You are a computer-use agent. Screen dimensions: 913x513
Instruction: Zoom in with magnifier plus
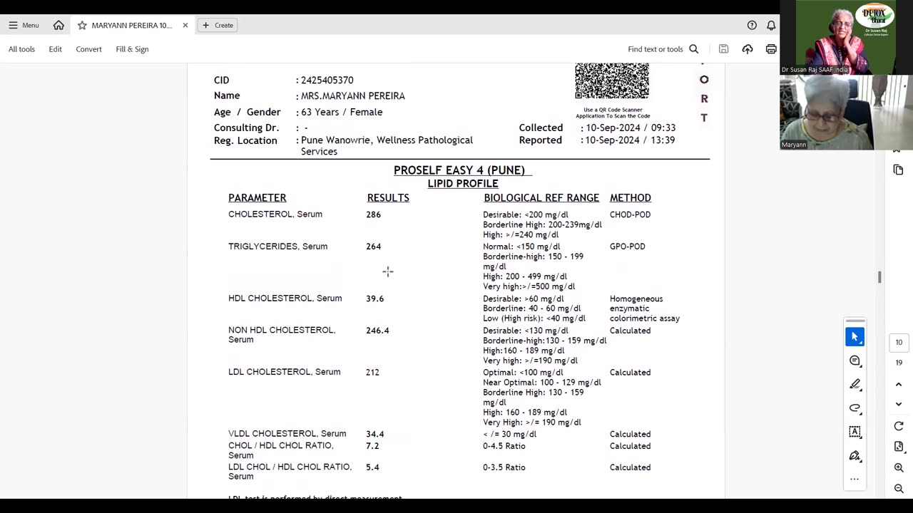click(899, 468)
